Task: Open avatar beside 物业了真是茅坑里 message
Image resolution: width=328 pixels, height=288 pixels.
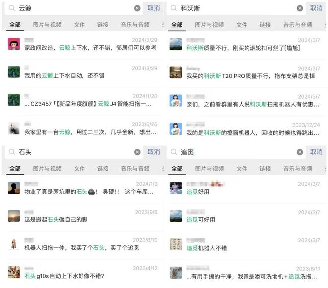Action: tap(14, 188)
